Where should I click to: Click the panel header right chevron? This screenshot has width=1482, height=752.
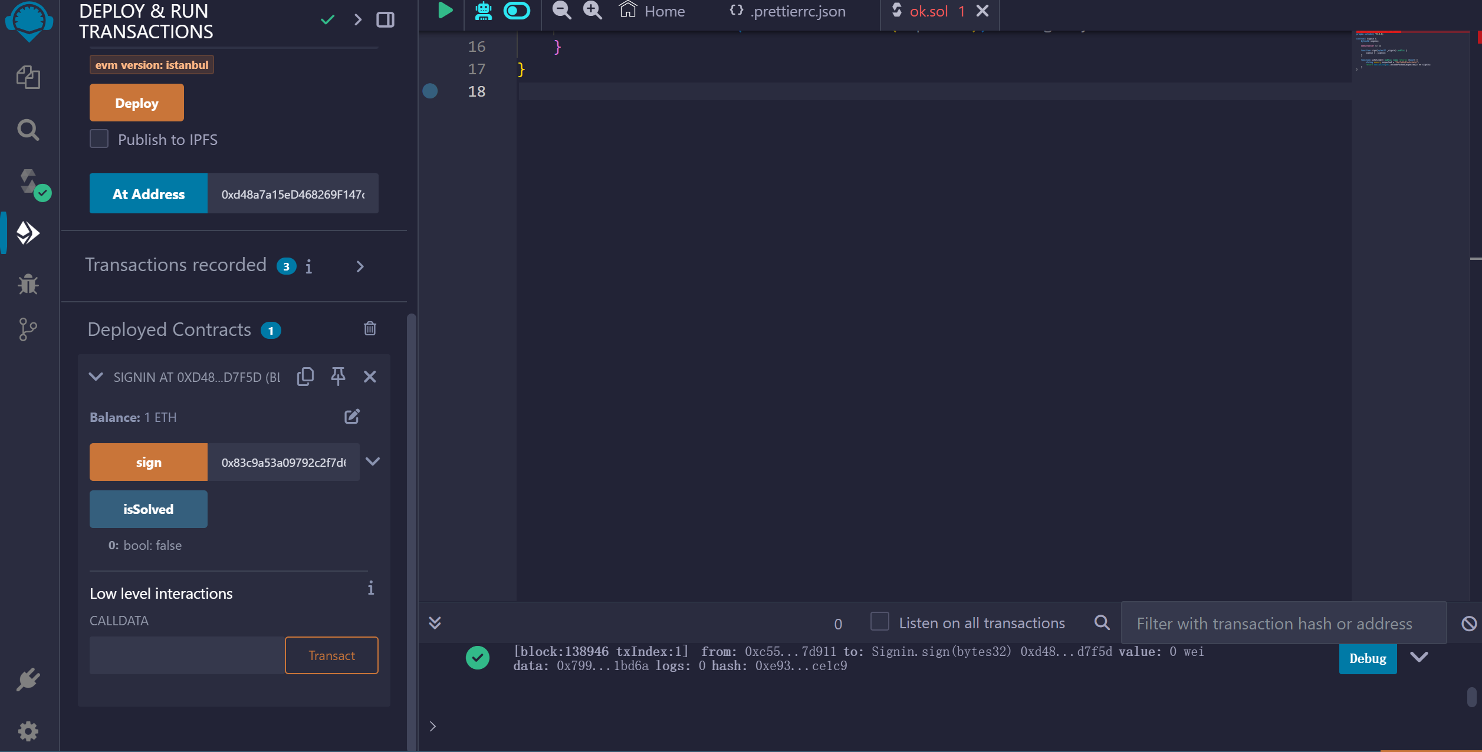point(358,20)
